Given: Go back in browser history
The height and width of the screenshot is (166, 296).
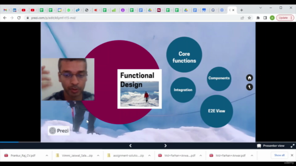Looking at the screenshot, I should tap(5, 18).
